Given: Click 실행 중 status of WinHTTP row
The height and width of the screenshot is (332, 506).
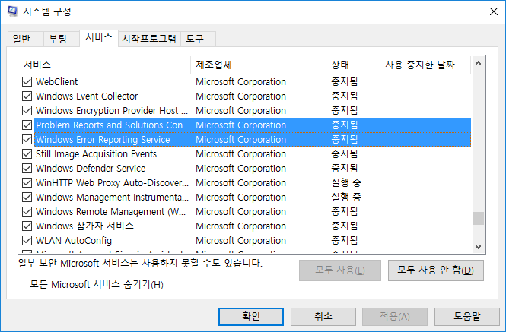Looking at the screenshot, I should click(x=346, y=183).
